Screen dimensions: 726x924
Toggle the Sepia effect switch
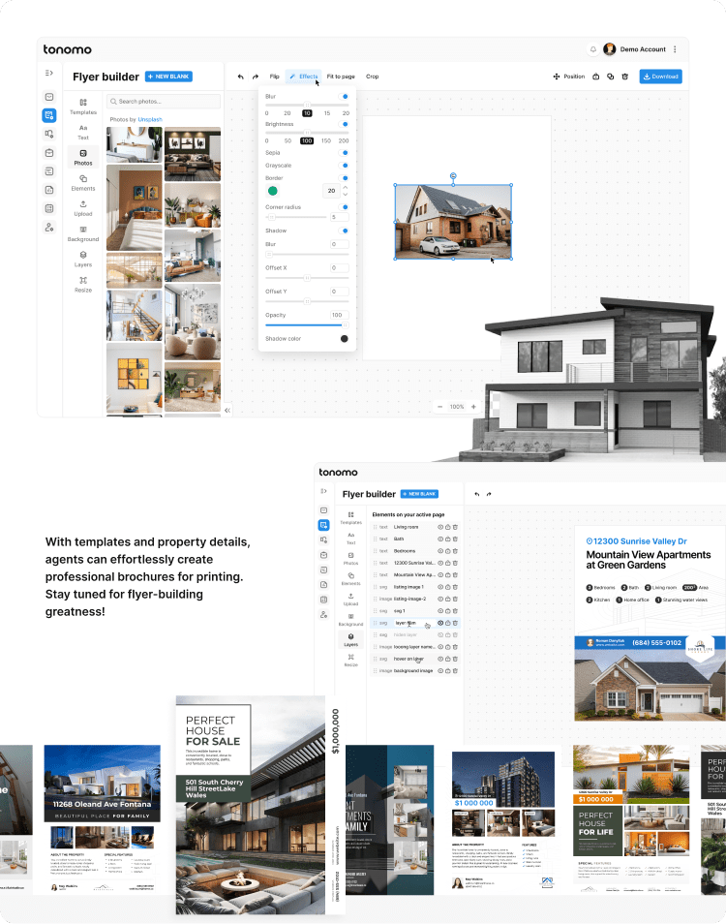point(345,153)
